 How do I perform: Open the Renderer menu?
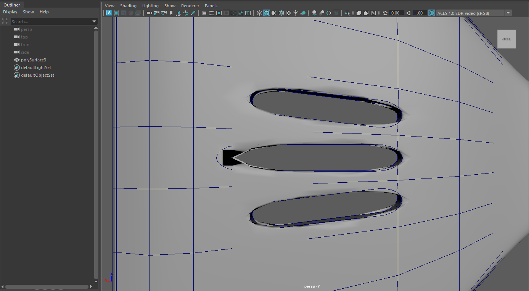pyautogui.click(x=190, y=6)
